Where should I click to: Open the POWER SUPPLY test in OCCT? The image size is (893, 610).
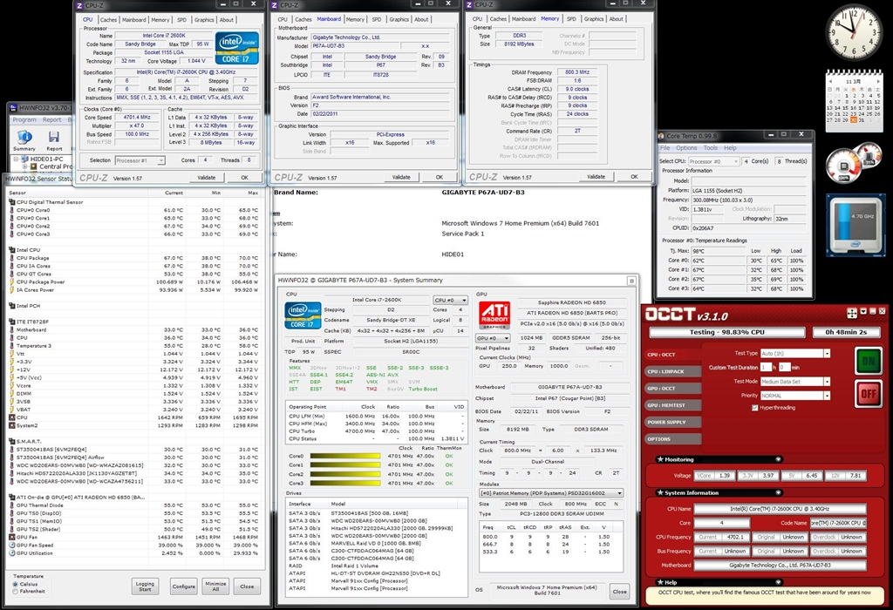pos(673,423)
